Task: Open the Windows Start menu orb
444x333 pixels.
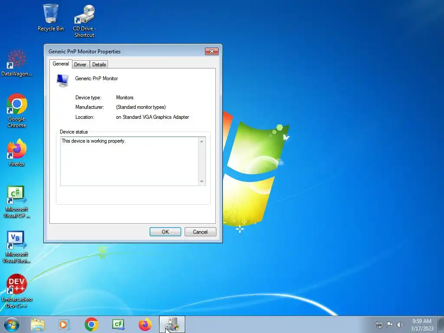Action: [x=11, y=324]
